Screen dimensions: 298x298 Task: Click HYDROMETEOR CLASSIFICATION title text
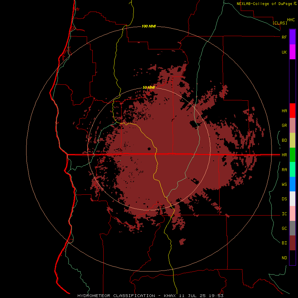pos(116,296)
